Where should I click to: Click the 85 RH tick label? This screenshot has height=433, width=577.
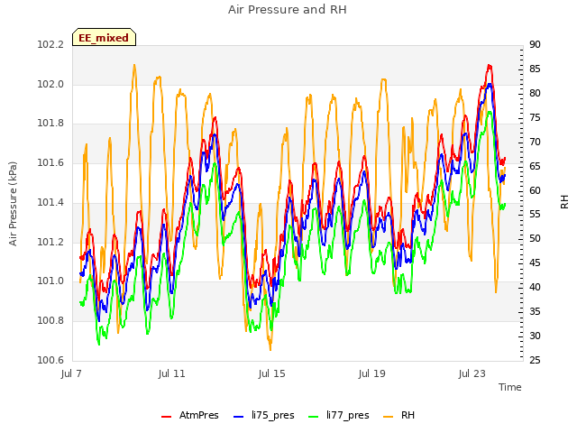click(535, 69)
